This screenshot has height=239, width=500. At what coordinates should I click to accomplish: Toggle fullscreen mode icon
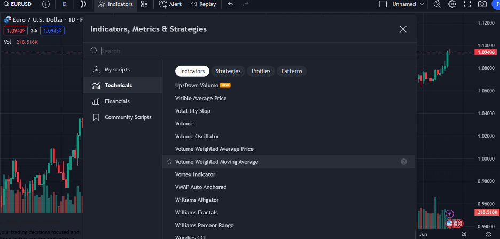pos(467,4)
